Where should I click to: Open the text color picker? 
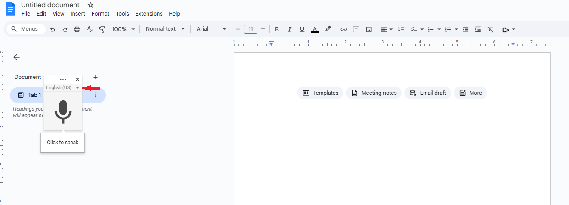[x=315, y=29]
